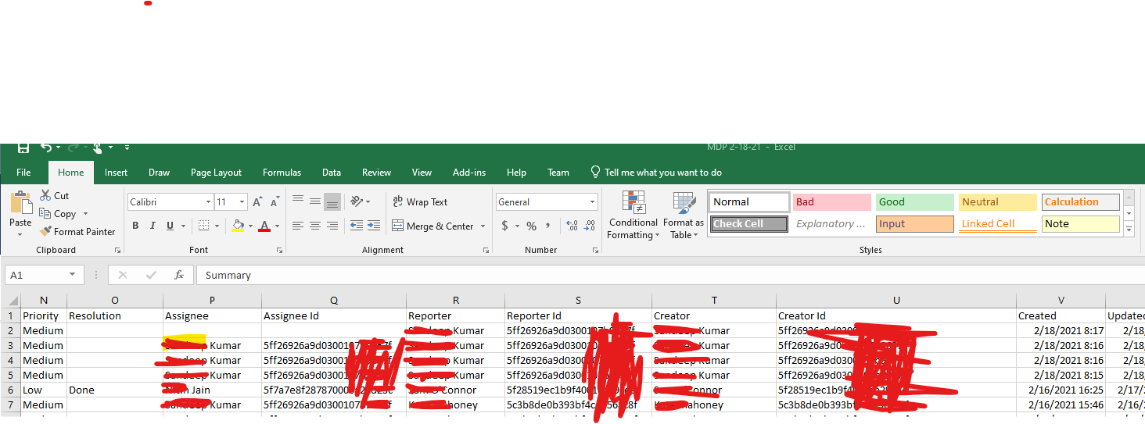The image size is (1145, 424).
Task: Select column header P
Action: coord(212,301)
